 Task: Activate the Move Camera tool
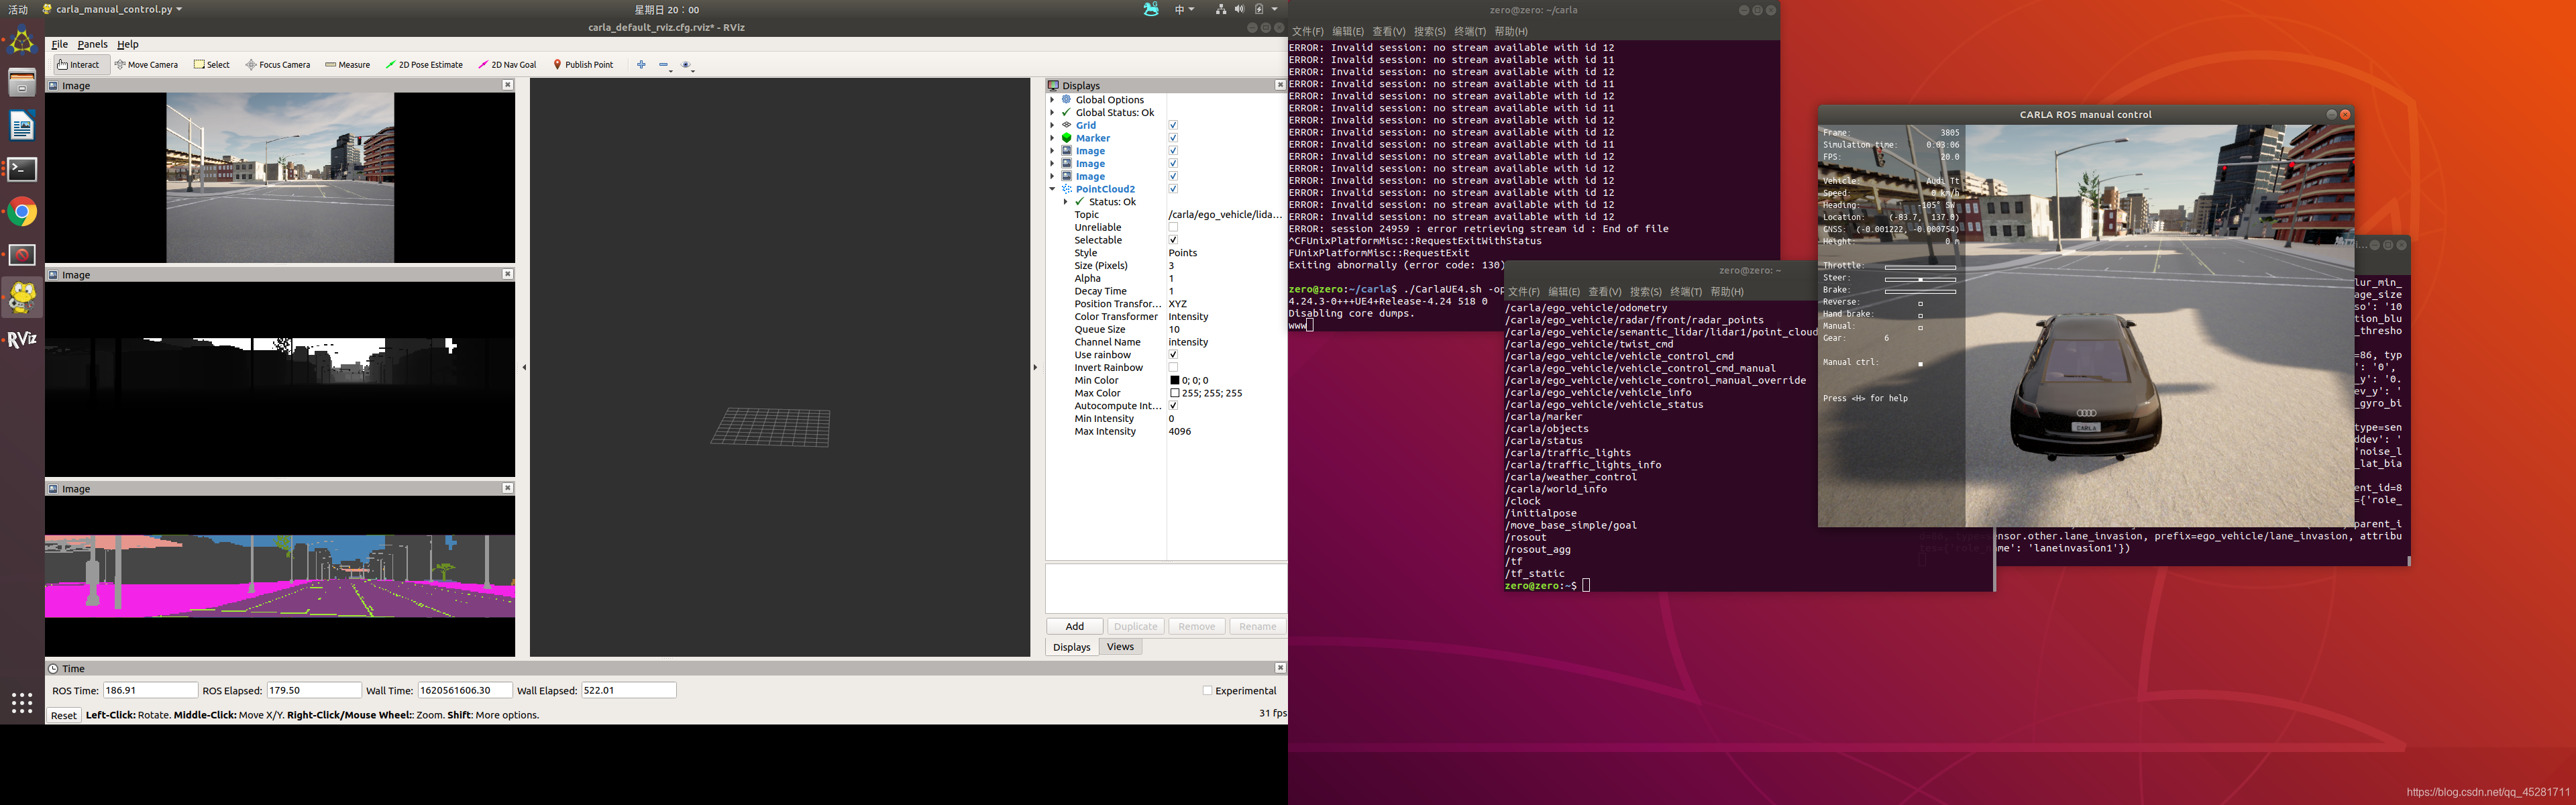146,65
